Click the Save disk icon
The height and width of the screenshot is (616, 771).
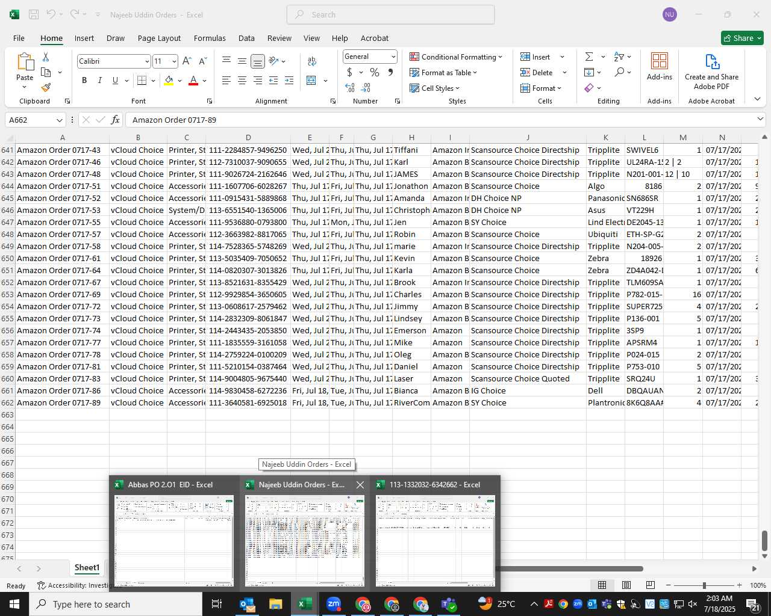click(34, 14)
